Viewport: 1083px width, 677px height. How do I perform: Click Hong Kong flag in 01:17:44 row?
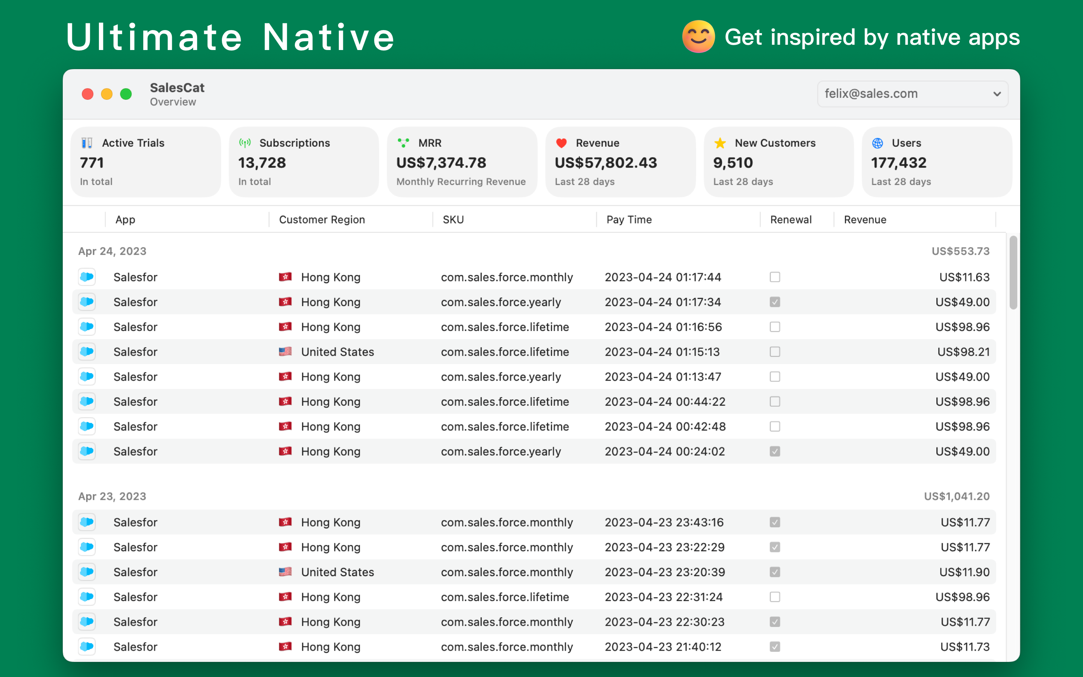tap(285, 277)
